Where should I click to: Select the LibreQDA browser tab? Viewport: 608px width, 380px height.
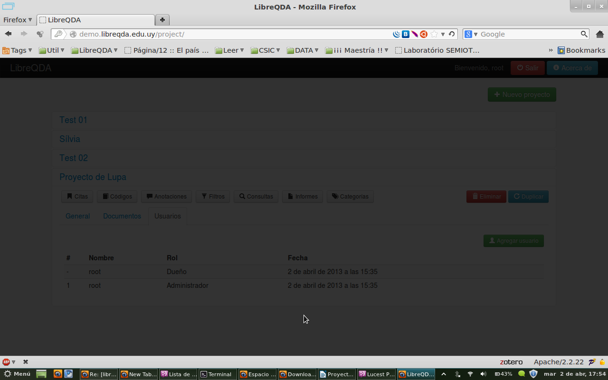[95, 20]
